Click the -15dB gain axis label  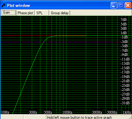(x=125, y=68)
